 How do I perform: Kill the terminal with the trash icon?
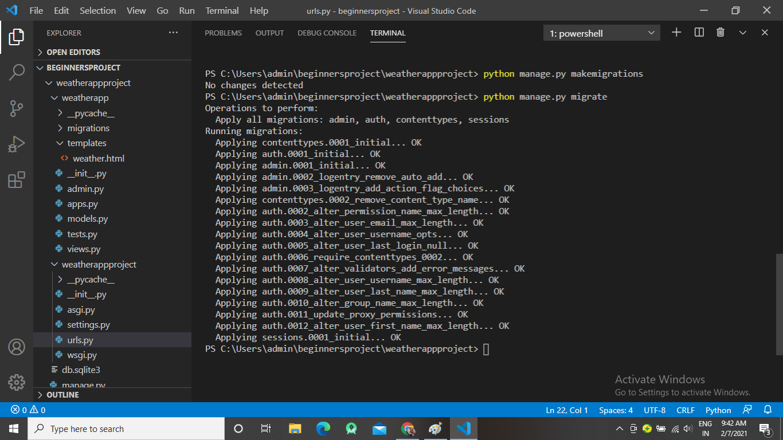721,33
